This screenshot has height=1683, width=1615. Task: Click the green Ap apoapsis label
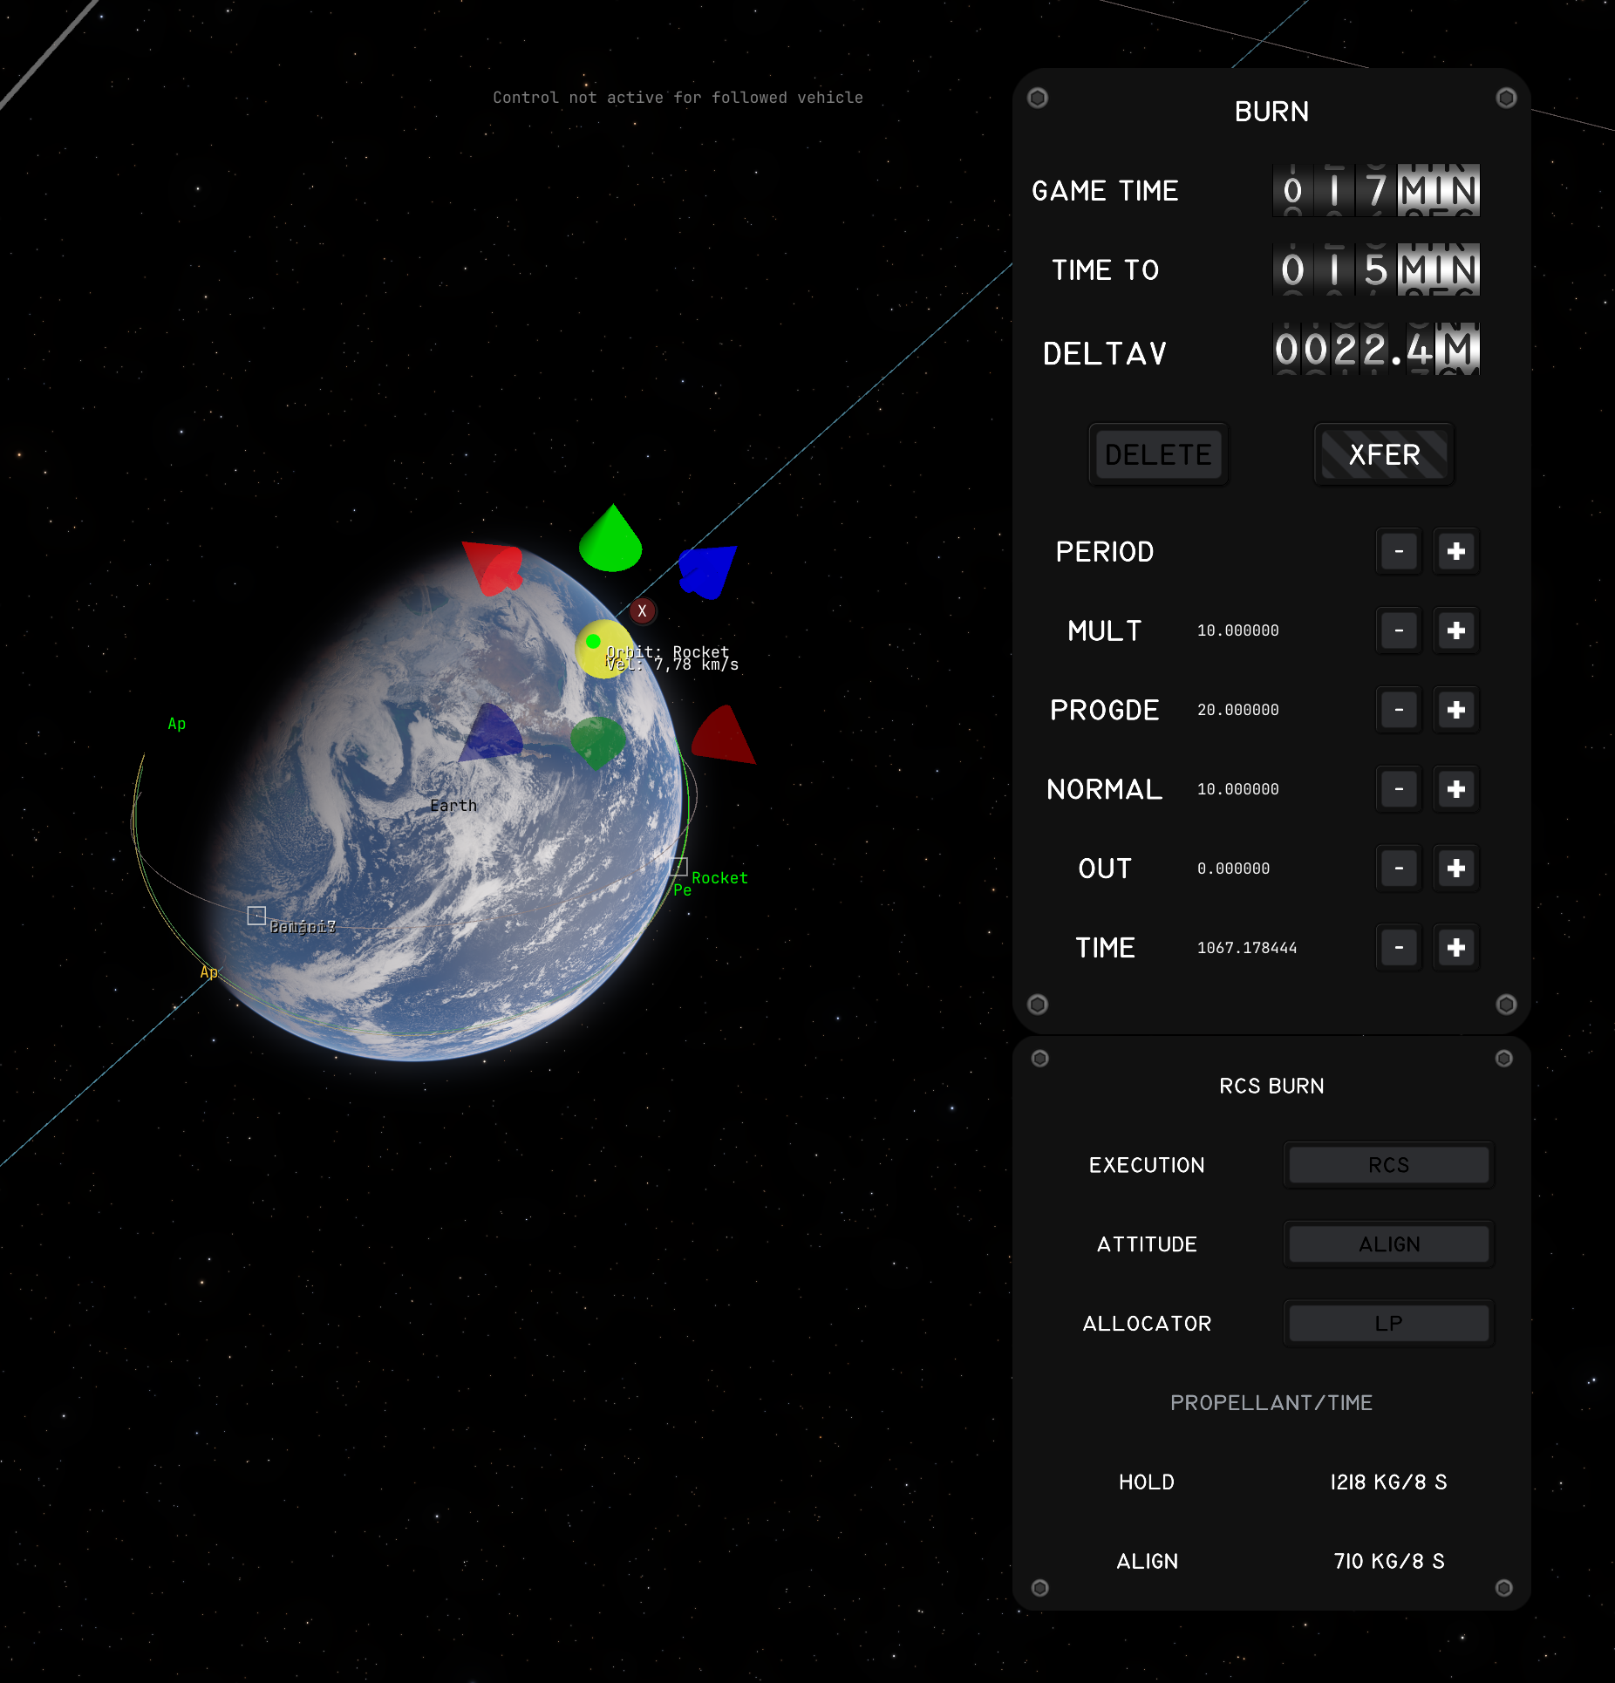pos(177,724)
